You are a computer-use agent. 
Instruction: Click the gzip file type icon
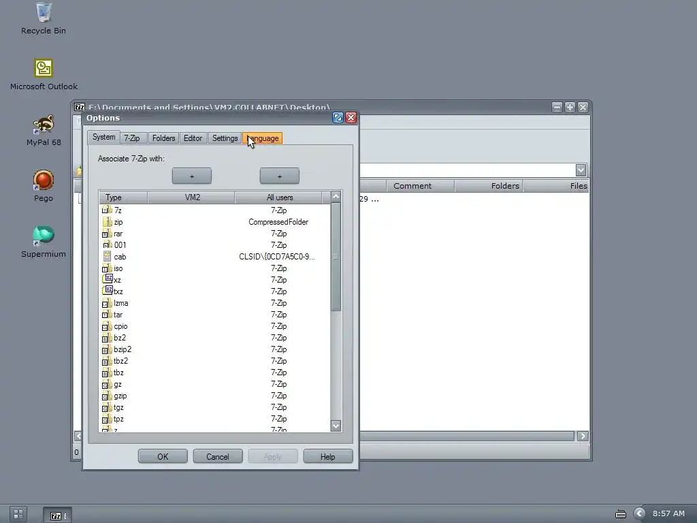(107, 396)
